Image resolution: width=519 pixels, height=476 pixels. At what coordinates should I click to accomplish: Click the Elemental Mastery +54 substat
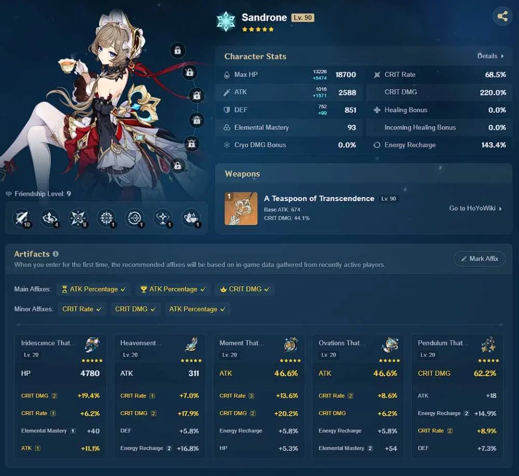click(358, 448)
